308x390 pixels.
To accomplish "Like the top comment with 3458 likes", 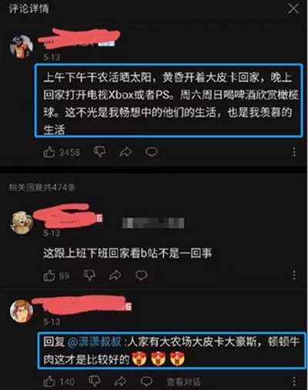I will tap(49, 153).
